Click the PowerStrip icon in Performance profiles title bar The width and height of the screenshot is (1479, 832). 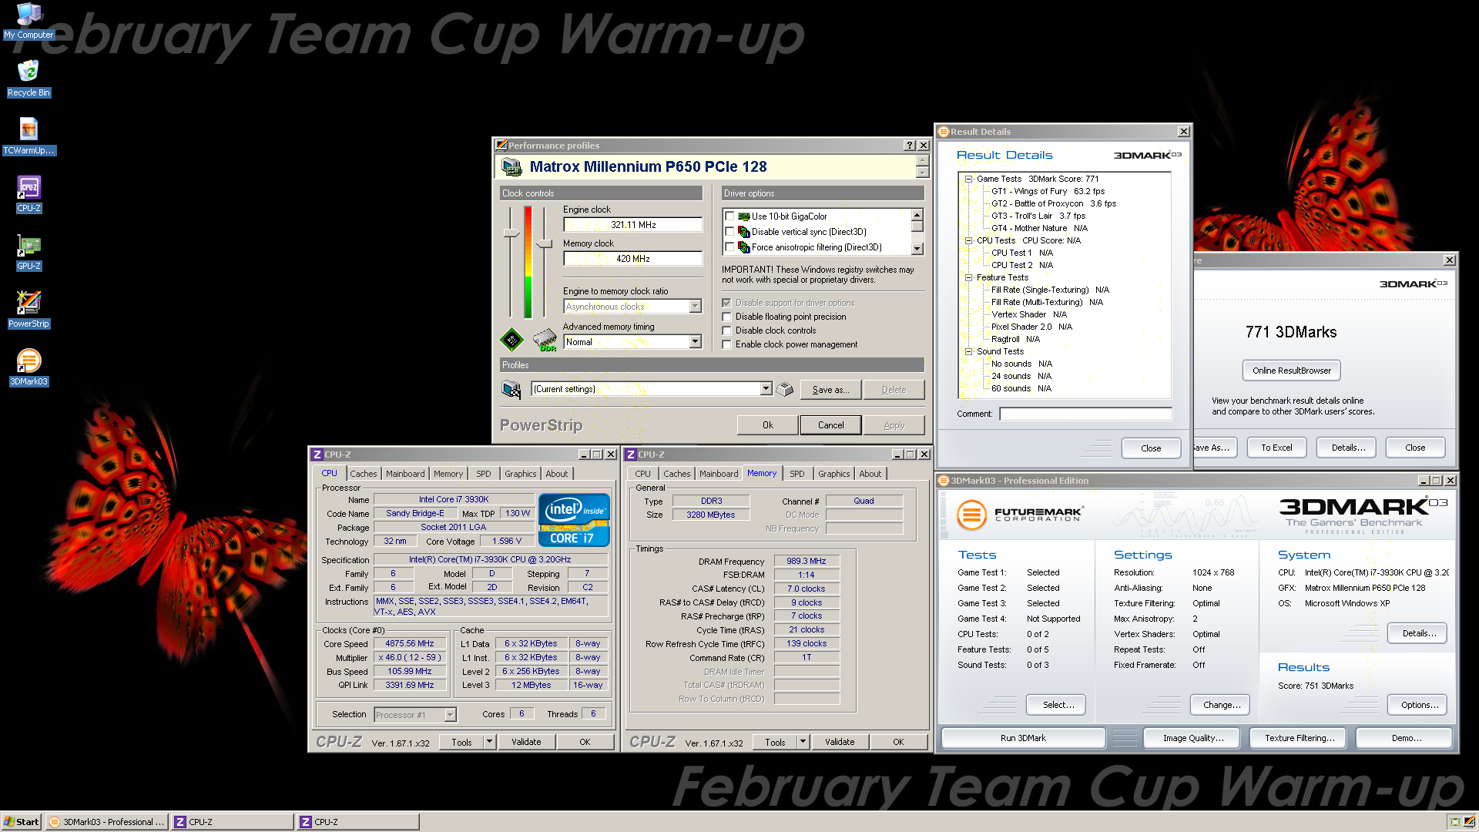501,146
